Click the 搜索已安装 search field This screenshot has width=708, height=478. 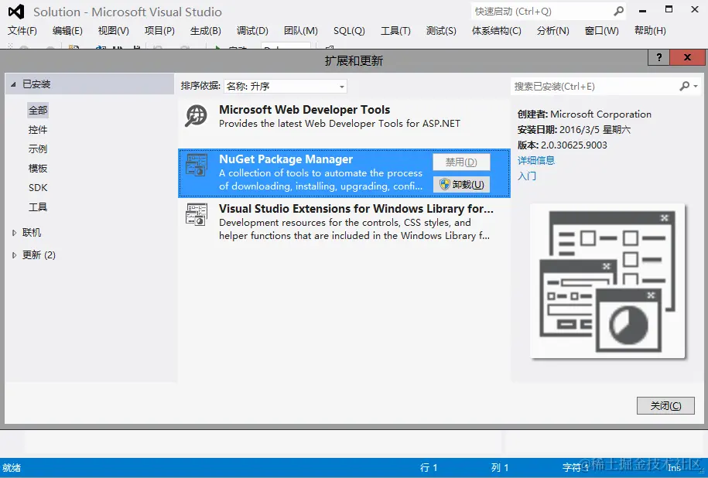coord(594,86)
